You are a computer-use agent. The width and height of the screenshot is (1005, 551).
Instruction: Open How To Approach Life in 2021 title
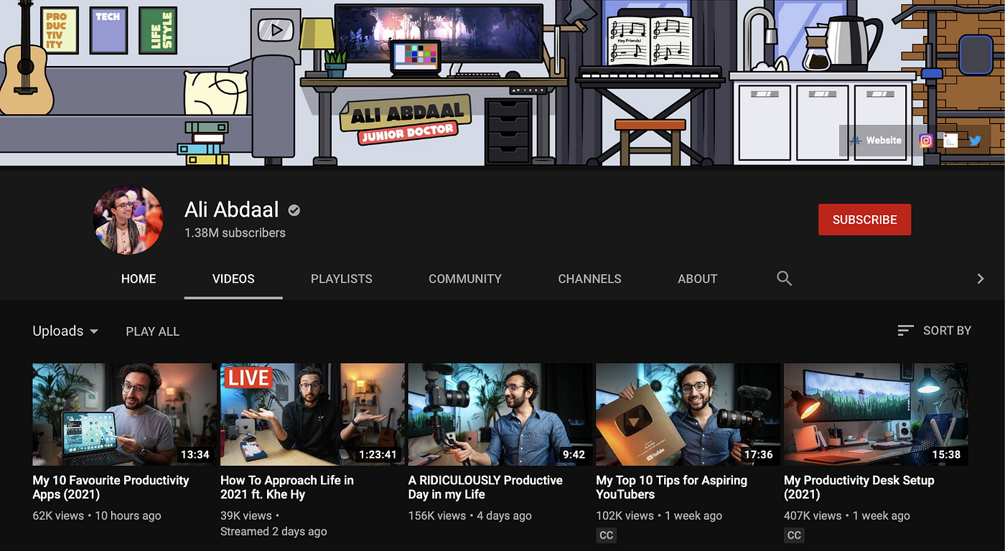click(287, 487)
